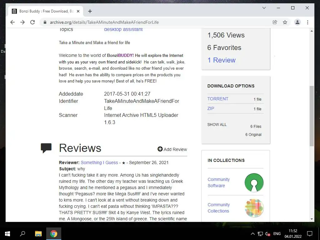
Task: Click the 6 Original count
Action: click(x=253, y=135)
